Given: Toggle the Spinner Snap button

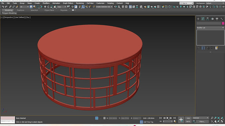Looking at the screenshot, I should click(x=90, y=7).
